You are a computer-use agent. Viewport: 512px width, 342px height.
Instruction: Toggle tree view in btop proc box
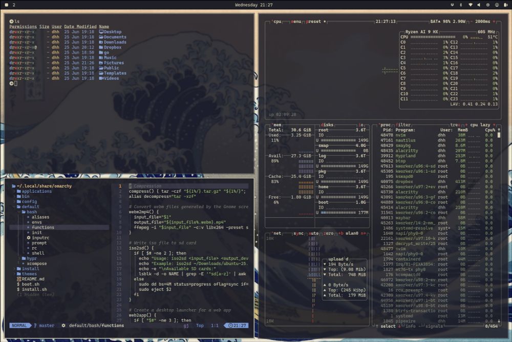click(x=455, y=125)
